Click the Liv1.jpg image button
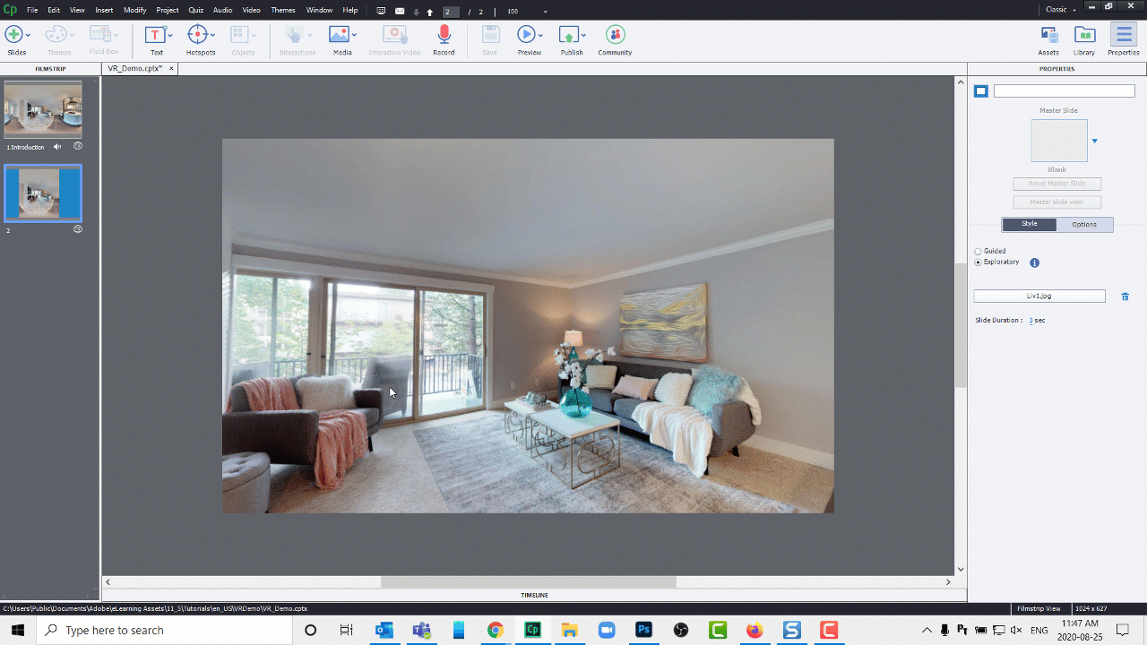1147x645 pixels. [x=1039, y=297]
